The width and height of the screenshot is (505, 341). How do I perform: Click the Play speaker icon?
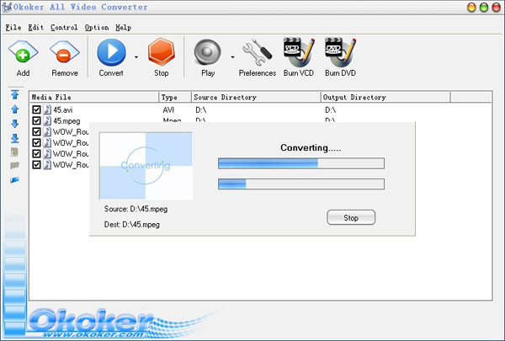click(207, 52)
